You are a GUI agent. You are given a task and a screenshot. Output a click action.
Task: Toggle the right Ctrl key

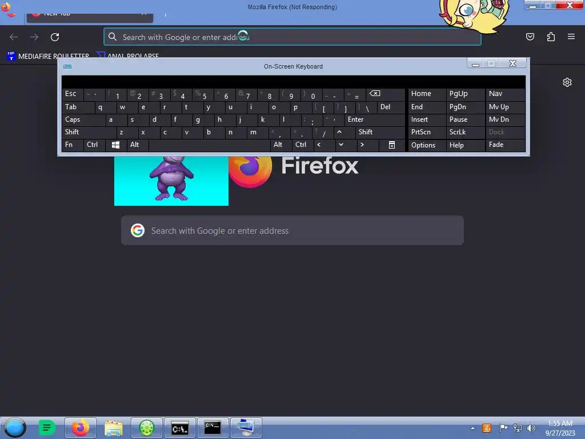(x=303, y=145)
